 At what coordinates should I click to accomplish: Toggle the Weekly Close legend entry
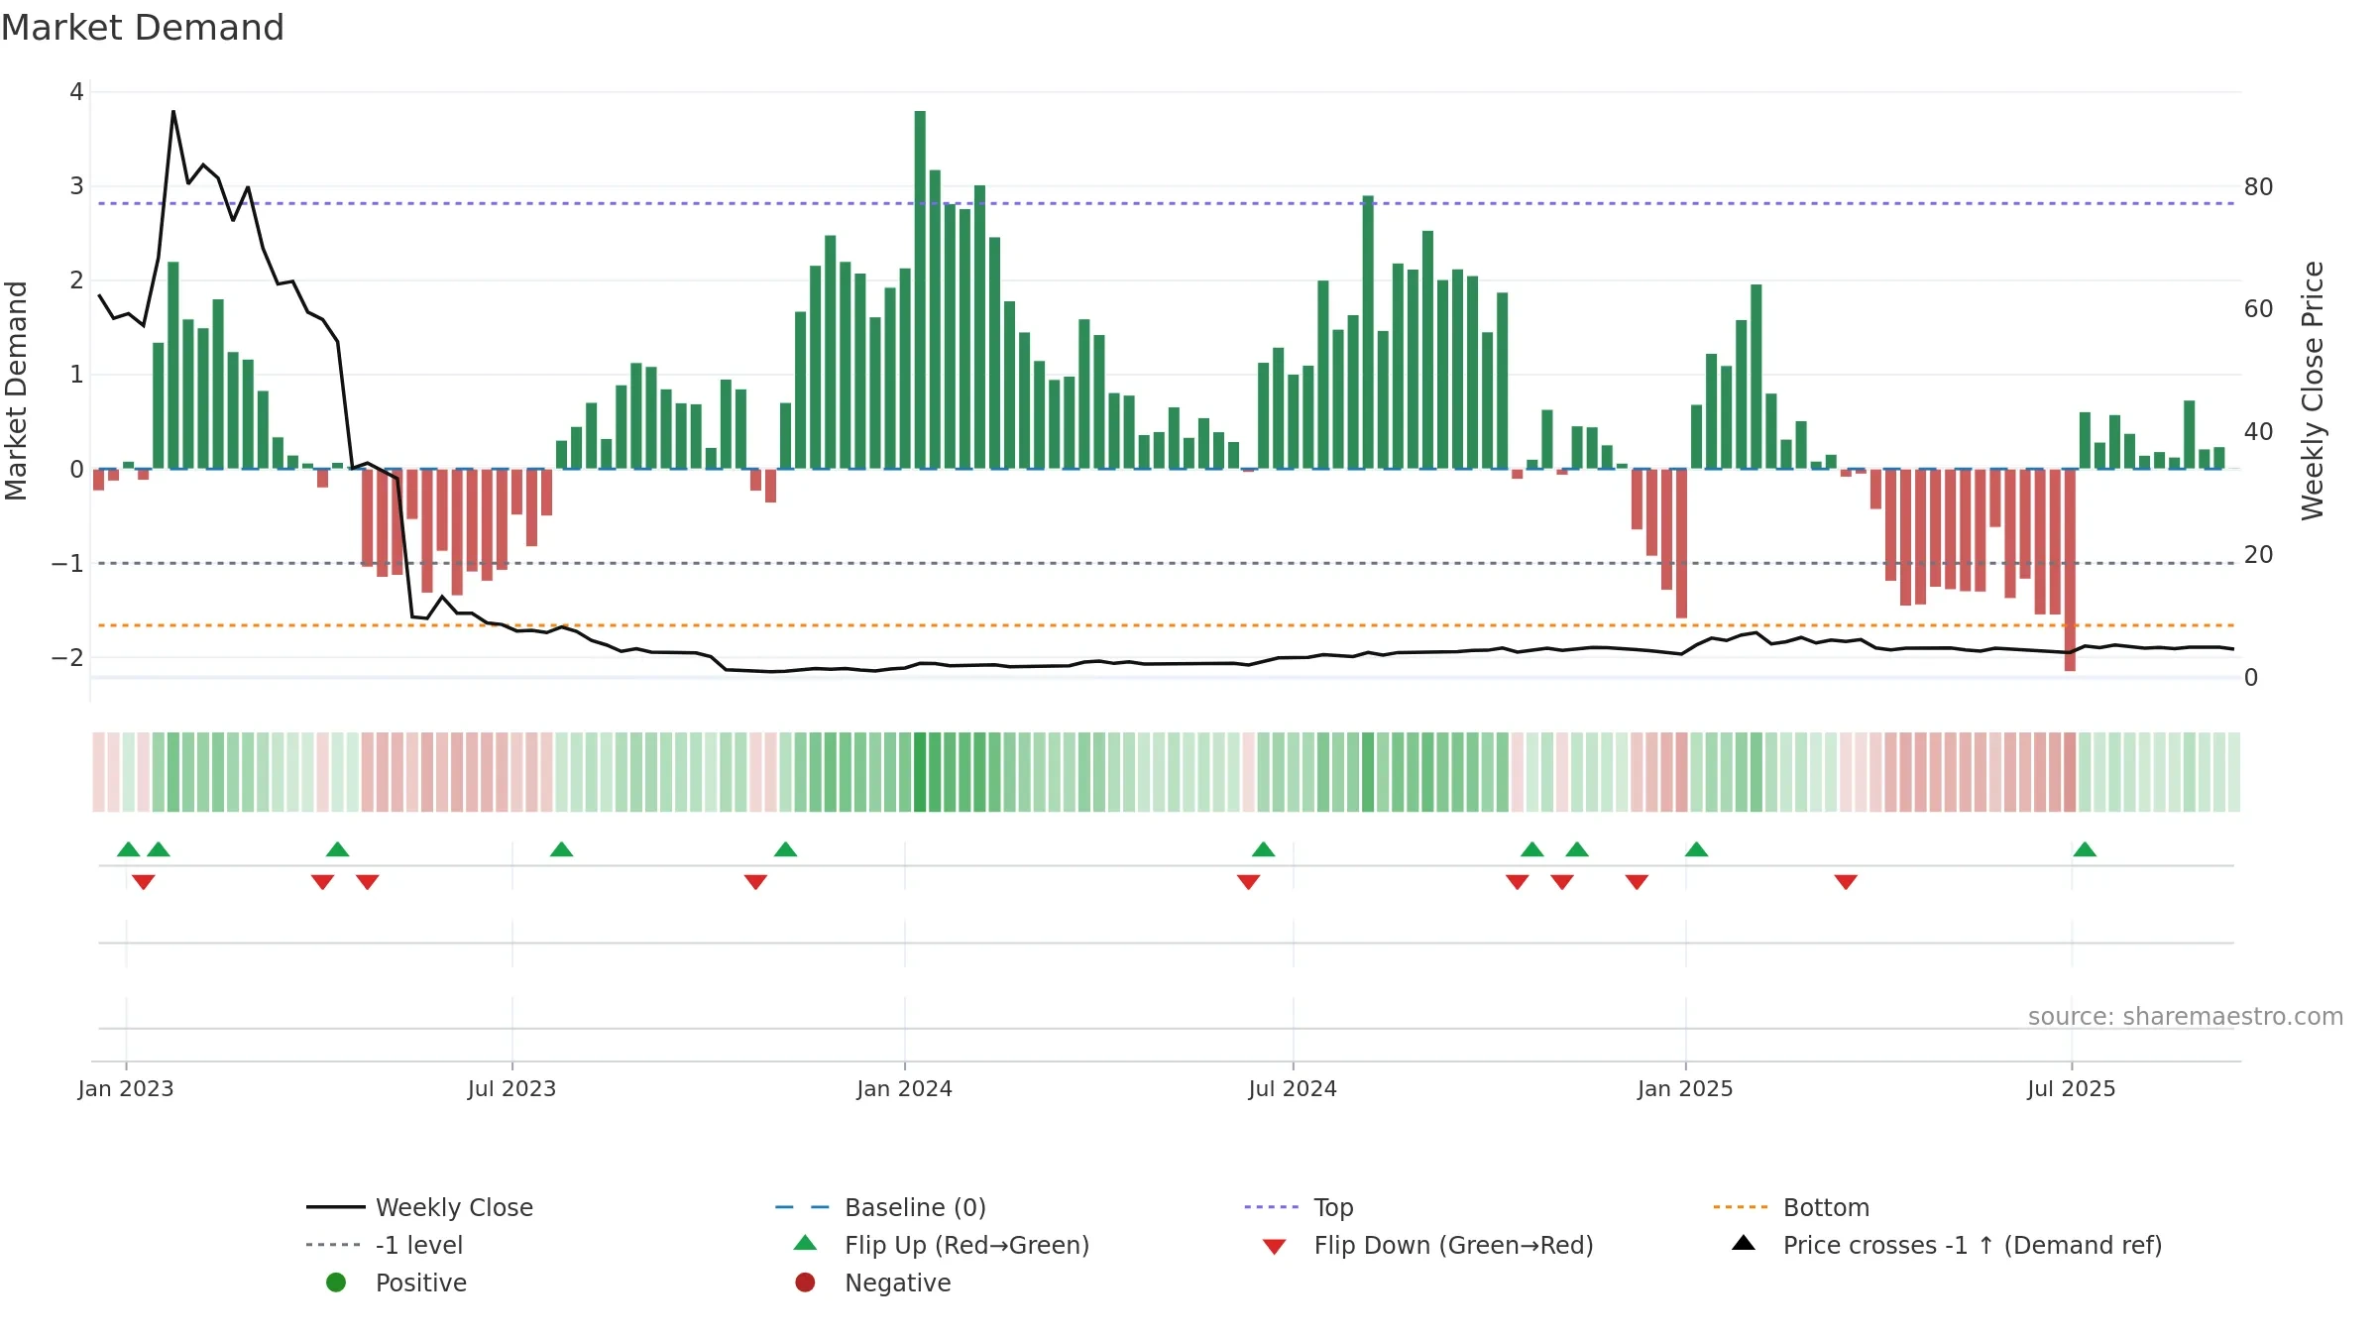click(420, 1207)
